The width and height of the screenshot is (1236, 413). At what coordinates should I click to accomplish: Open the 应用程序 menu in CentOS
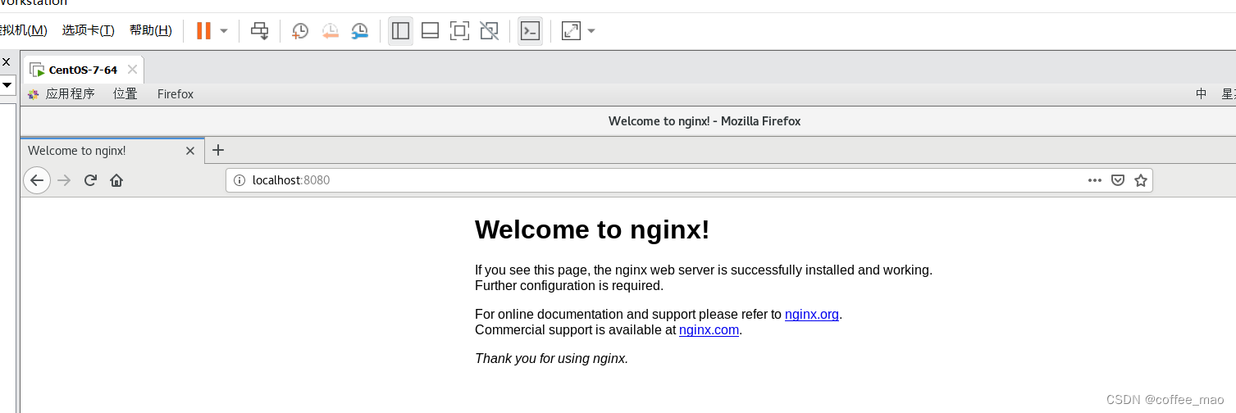coord(62,93)
